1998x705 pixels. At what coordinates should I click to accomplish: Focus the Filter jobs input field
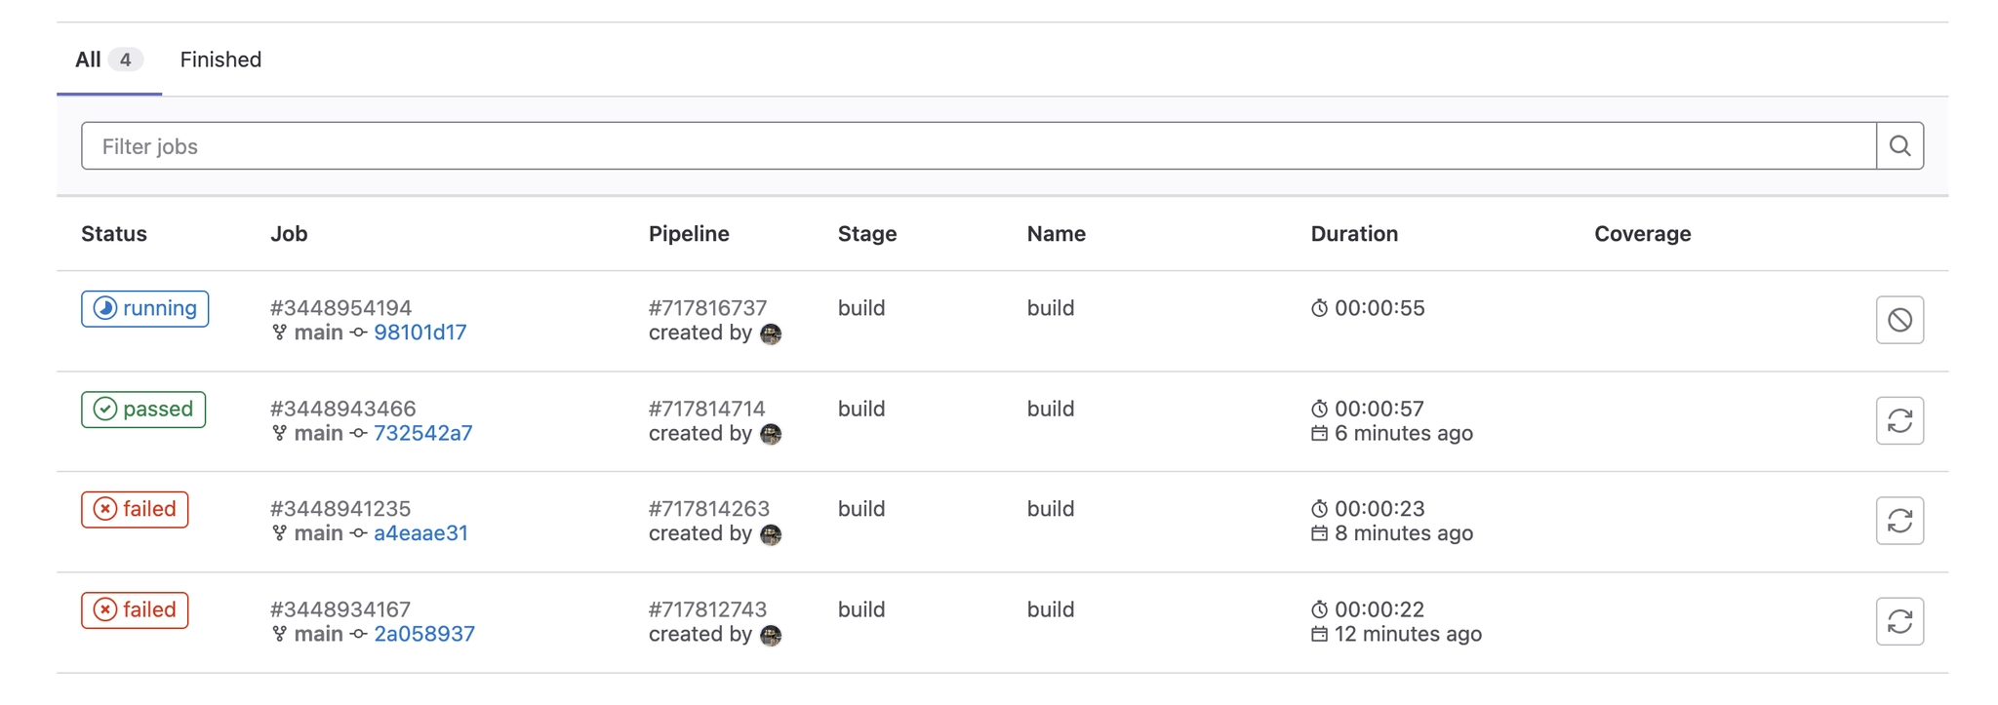point(976,146)
